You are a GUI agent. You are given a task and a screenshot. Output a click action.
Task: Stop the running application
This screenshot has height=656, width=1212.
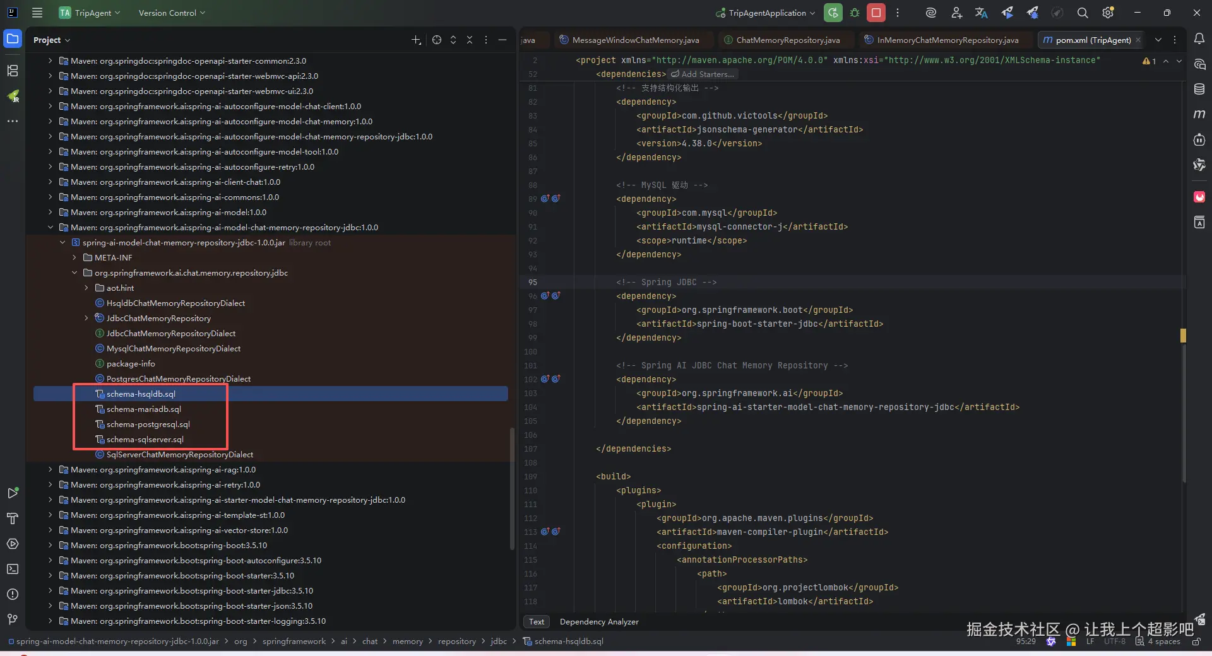click(876, 13)
